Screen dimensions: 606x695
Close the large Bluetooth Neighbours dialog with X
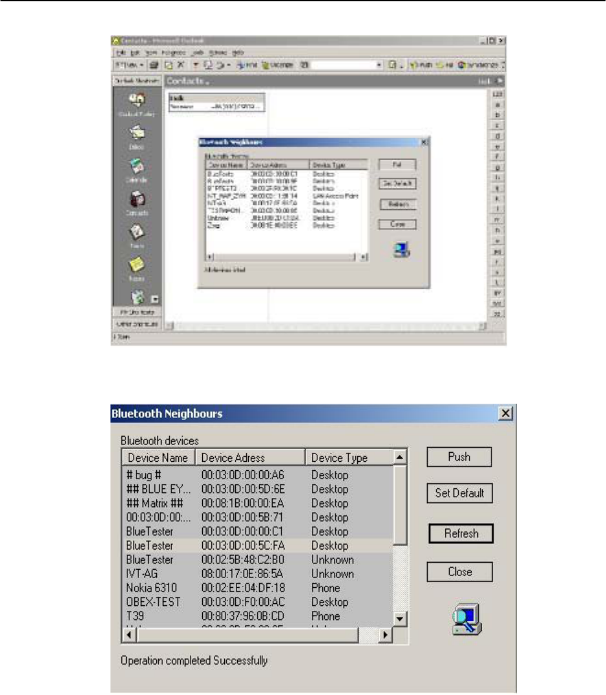pos(505,413)
